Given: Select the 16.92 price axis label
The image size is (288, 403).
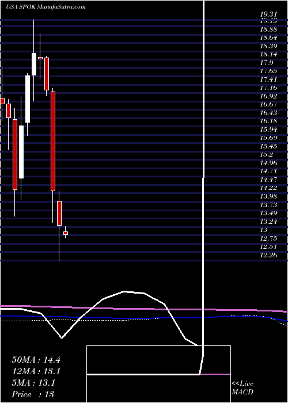Looking at the screenshot, I should 268,96.
